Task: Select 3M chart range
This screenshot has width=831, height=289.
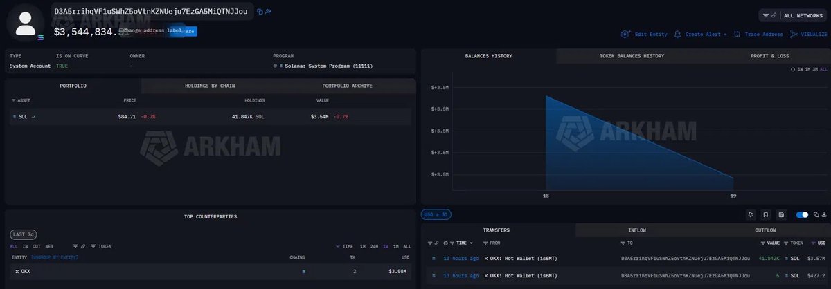Action: coord(815,69)
